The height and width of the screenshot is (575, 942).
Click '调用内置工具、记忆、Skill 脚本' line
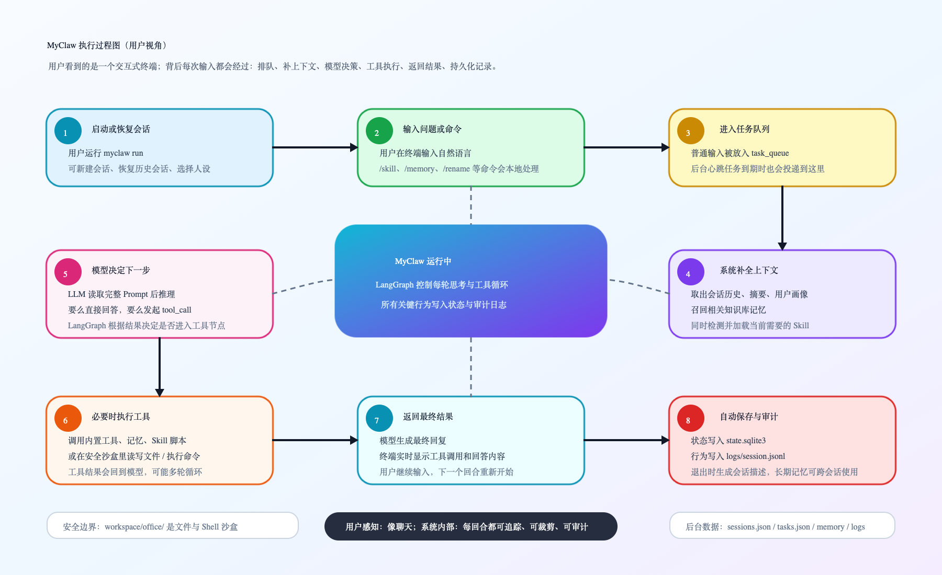point(127,441)
